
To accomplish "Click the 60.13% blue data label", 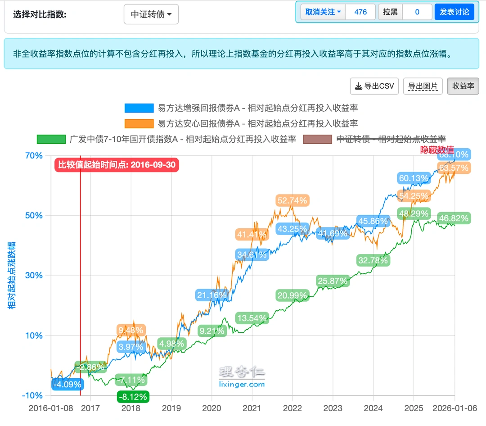I will click(414, 178).
